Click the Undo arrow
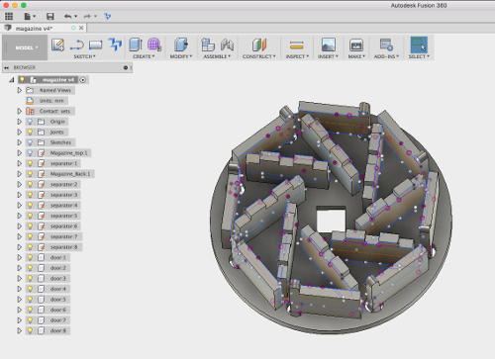The image size is (495, 359). (67, 16)
